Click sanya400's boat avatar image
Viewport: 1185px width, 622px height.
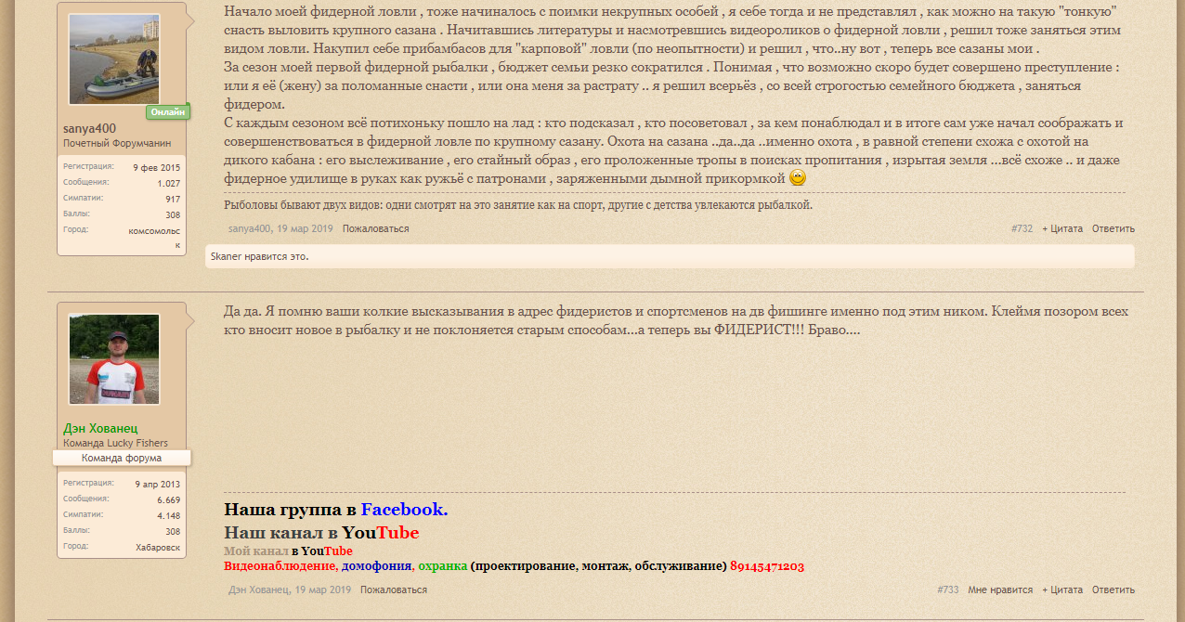pyautogui.click(x=114, y=58)
